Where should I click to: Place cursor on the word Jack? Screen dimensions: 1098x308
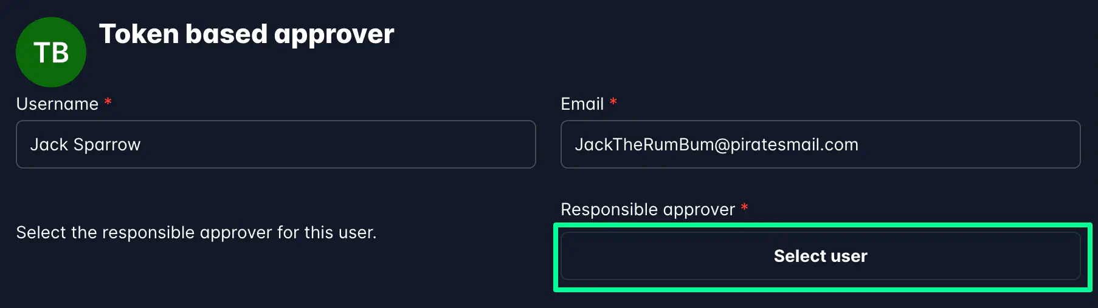(49, 144)
